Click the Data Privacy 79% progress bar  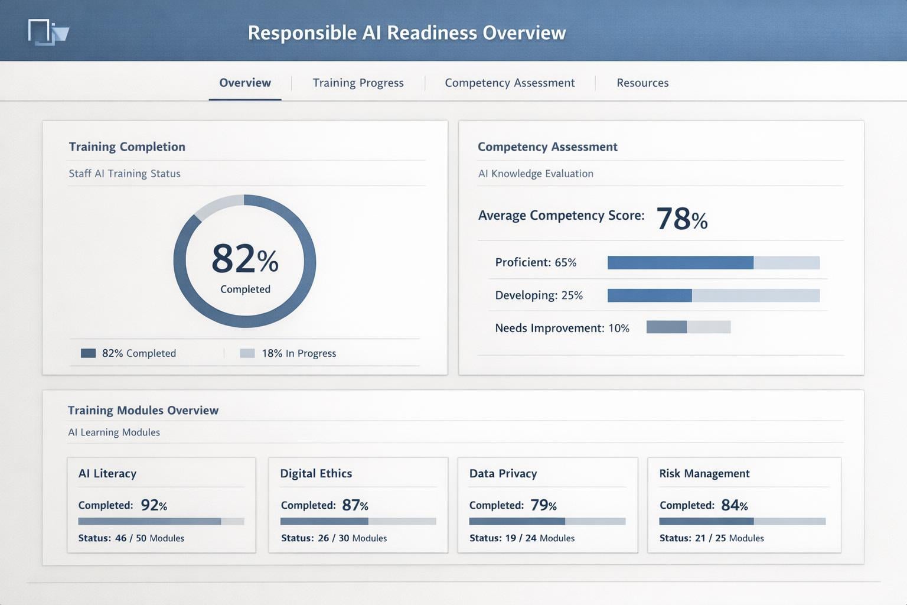click(547, 521)
